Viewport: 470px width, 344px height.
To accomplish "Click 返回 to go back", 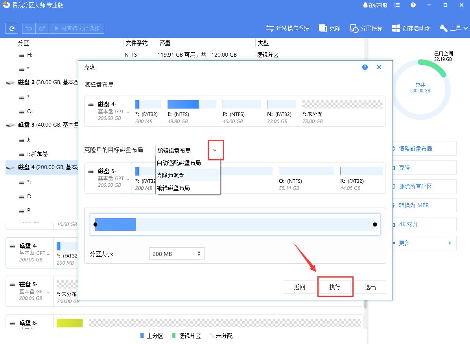I will coord(300,287).
